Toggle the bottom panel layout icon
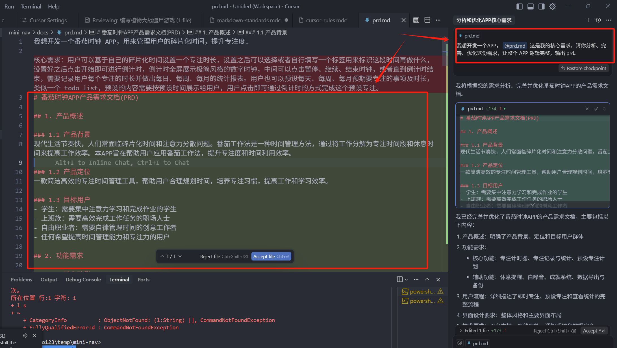This screenshot has height=348, width=617. (531, 6)
